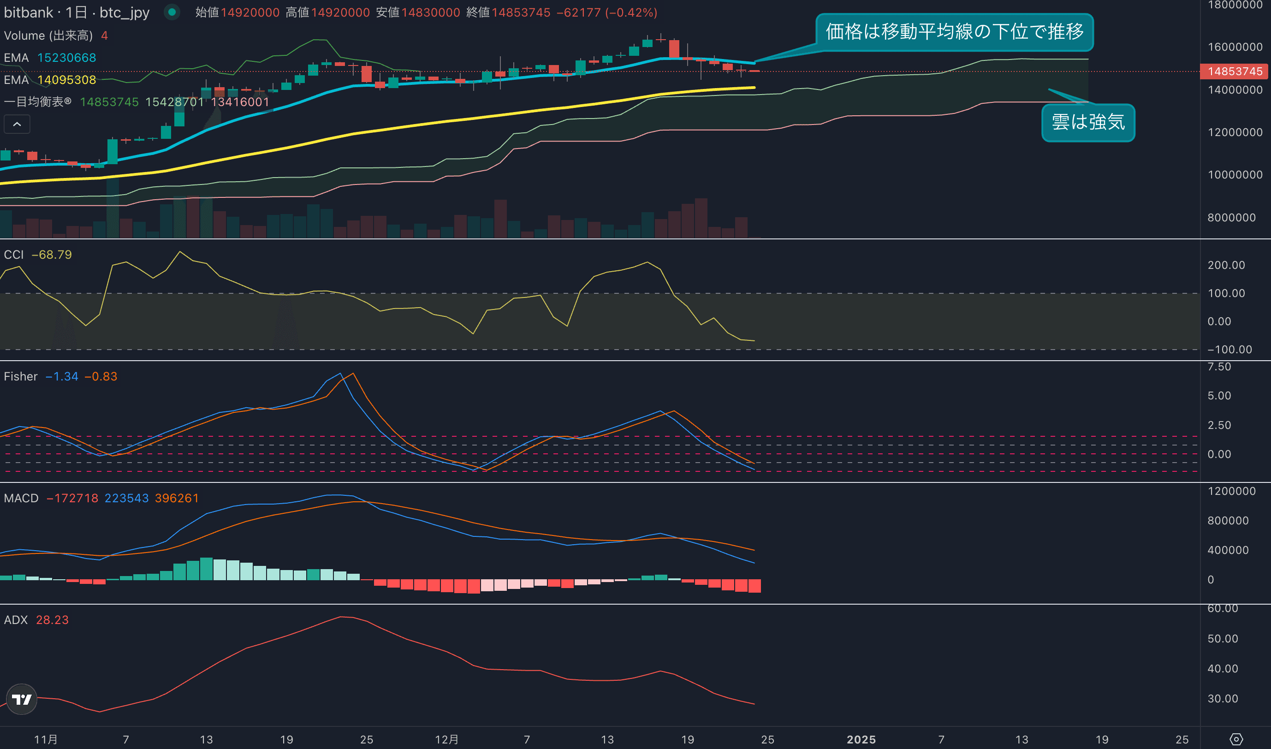Click the red current price label 14853745
This screenshot has height=749, width=1271.
pos(1235,71)
